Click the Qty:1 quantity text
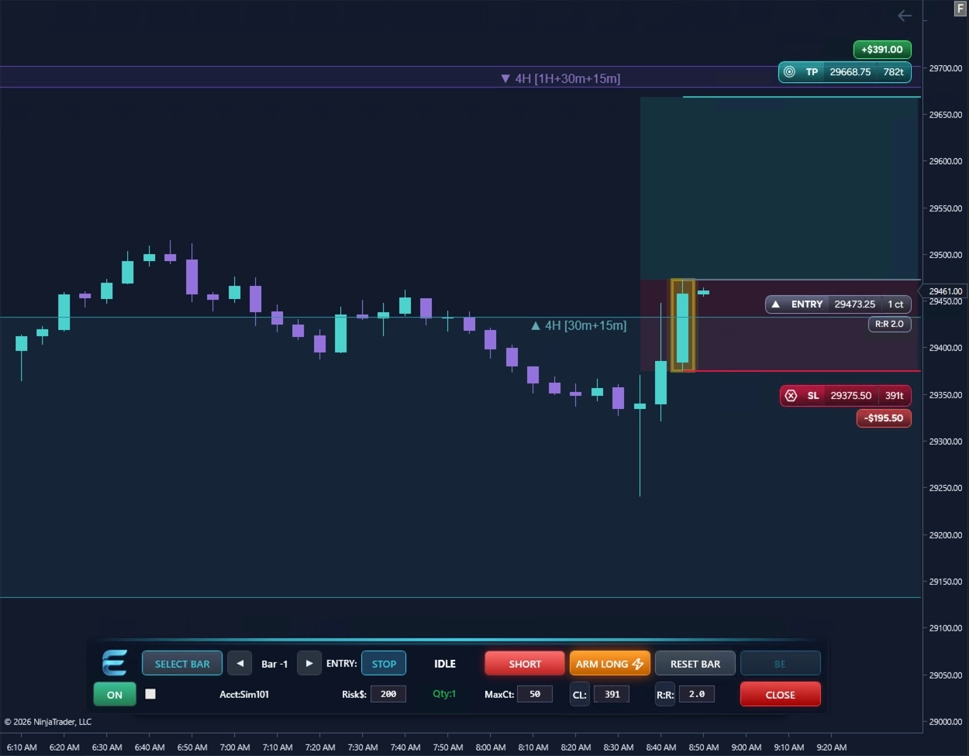 click(x=444, y=694)
